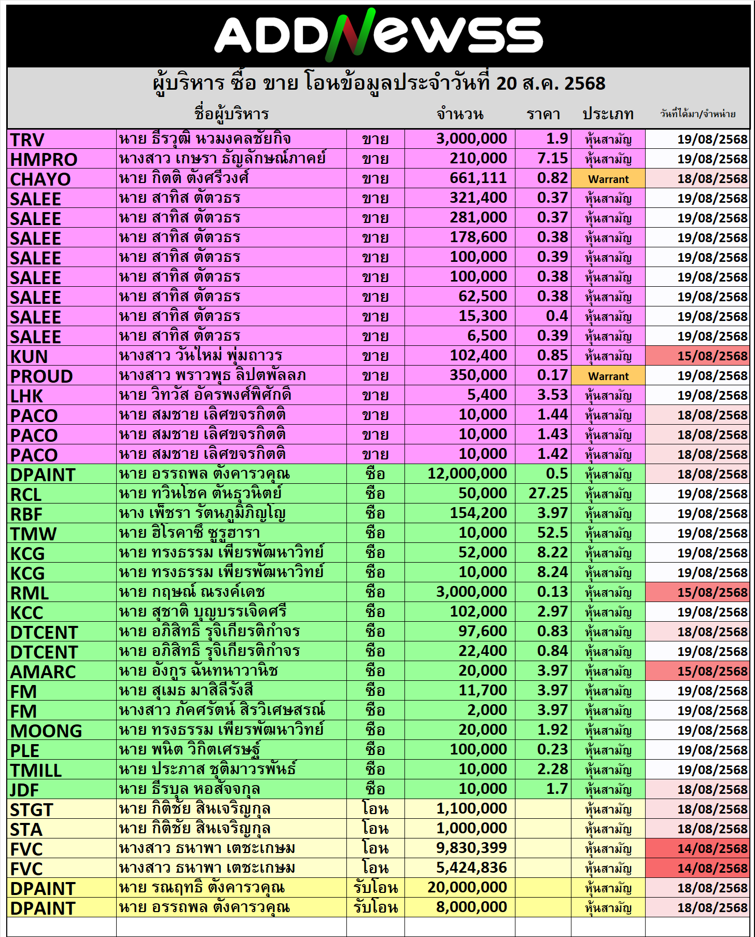Click the 6,500 amount cell

point(460,336)
